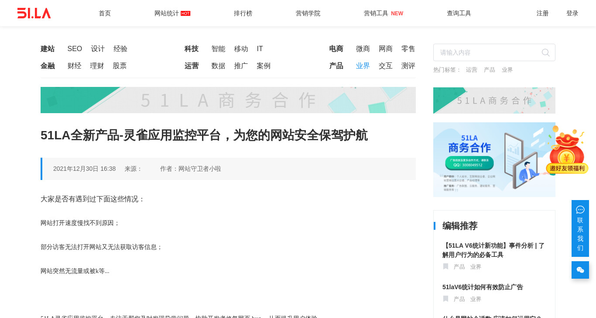596x318 pixels.
Task: Select the 数据 subcategory
Action: (x=218, y=66)
